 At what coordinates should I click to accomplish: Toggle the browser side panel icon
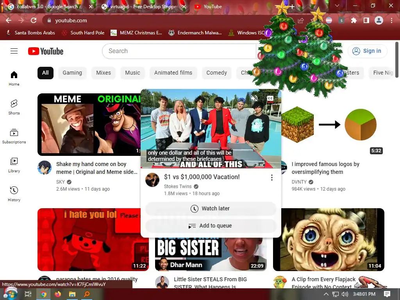click(366, 20)
